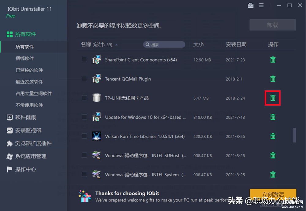Click the INTEL SDHost driver package icon
This screenshot has height=211, width=306.
click(x=97, y=155)
